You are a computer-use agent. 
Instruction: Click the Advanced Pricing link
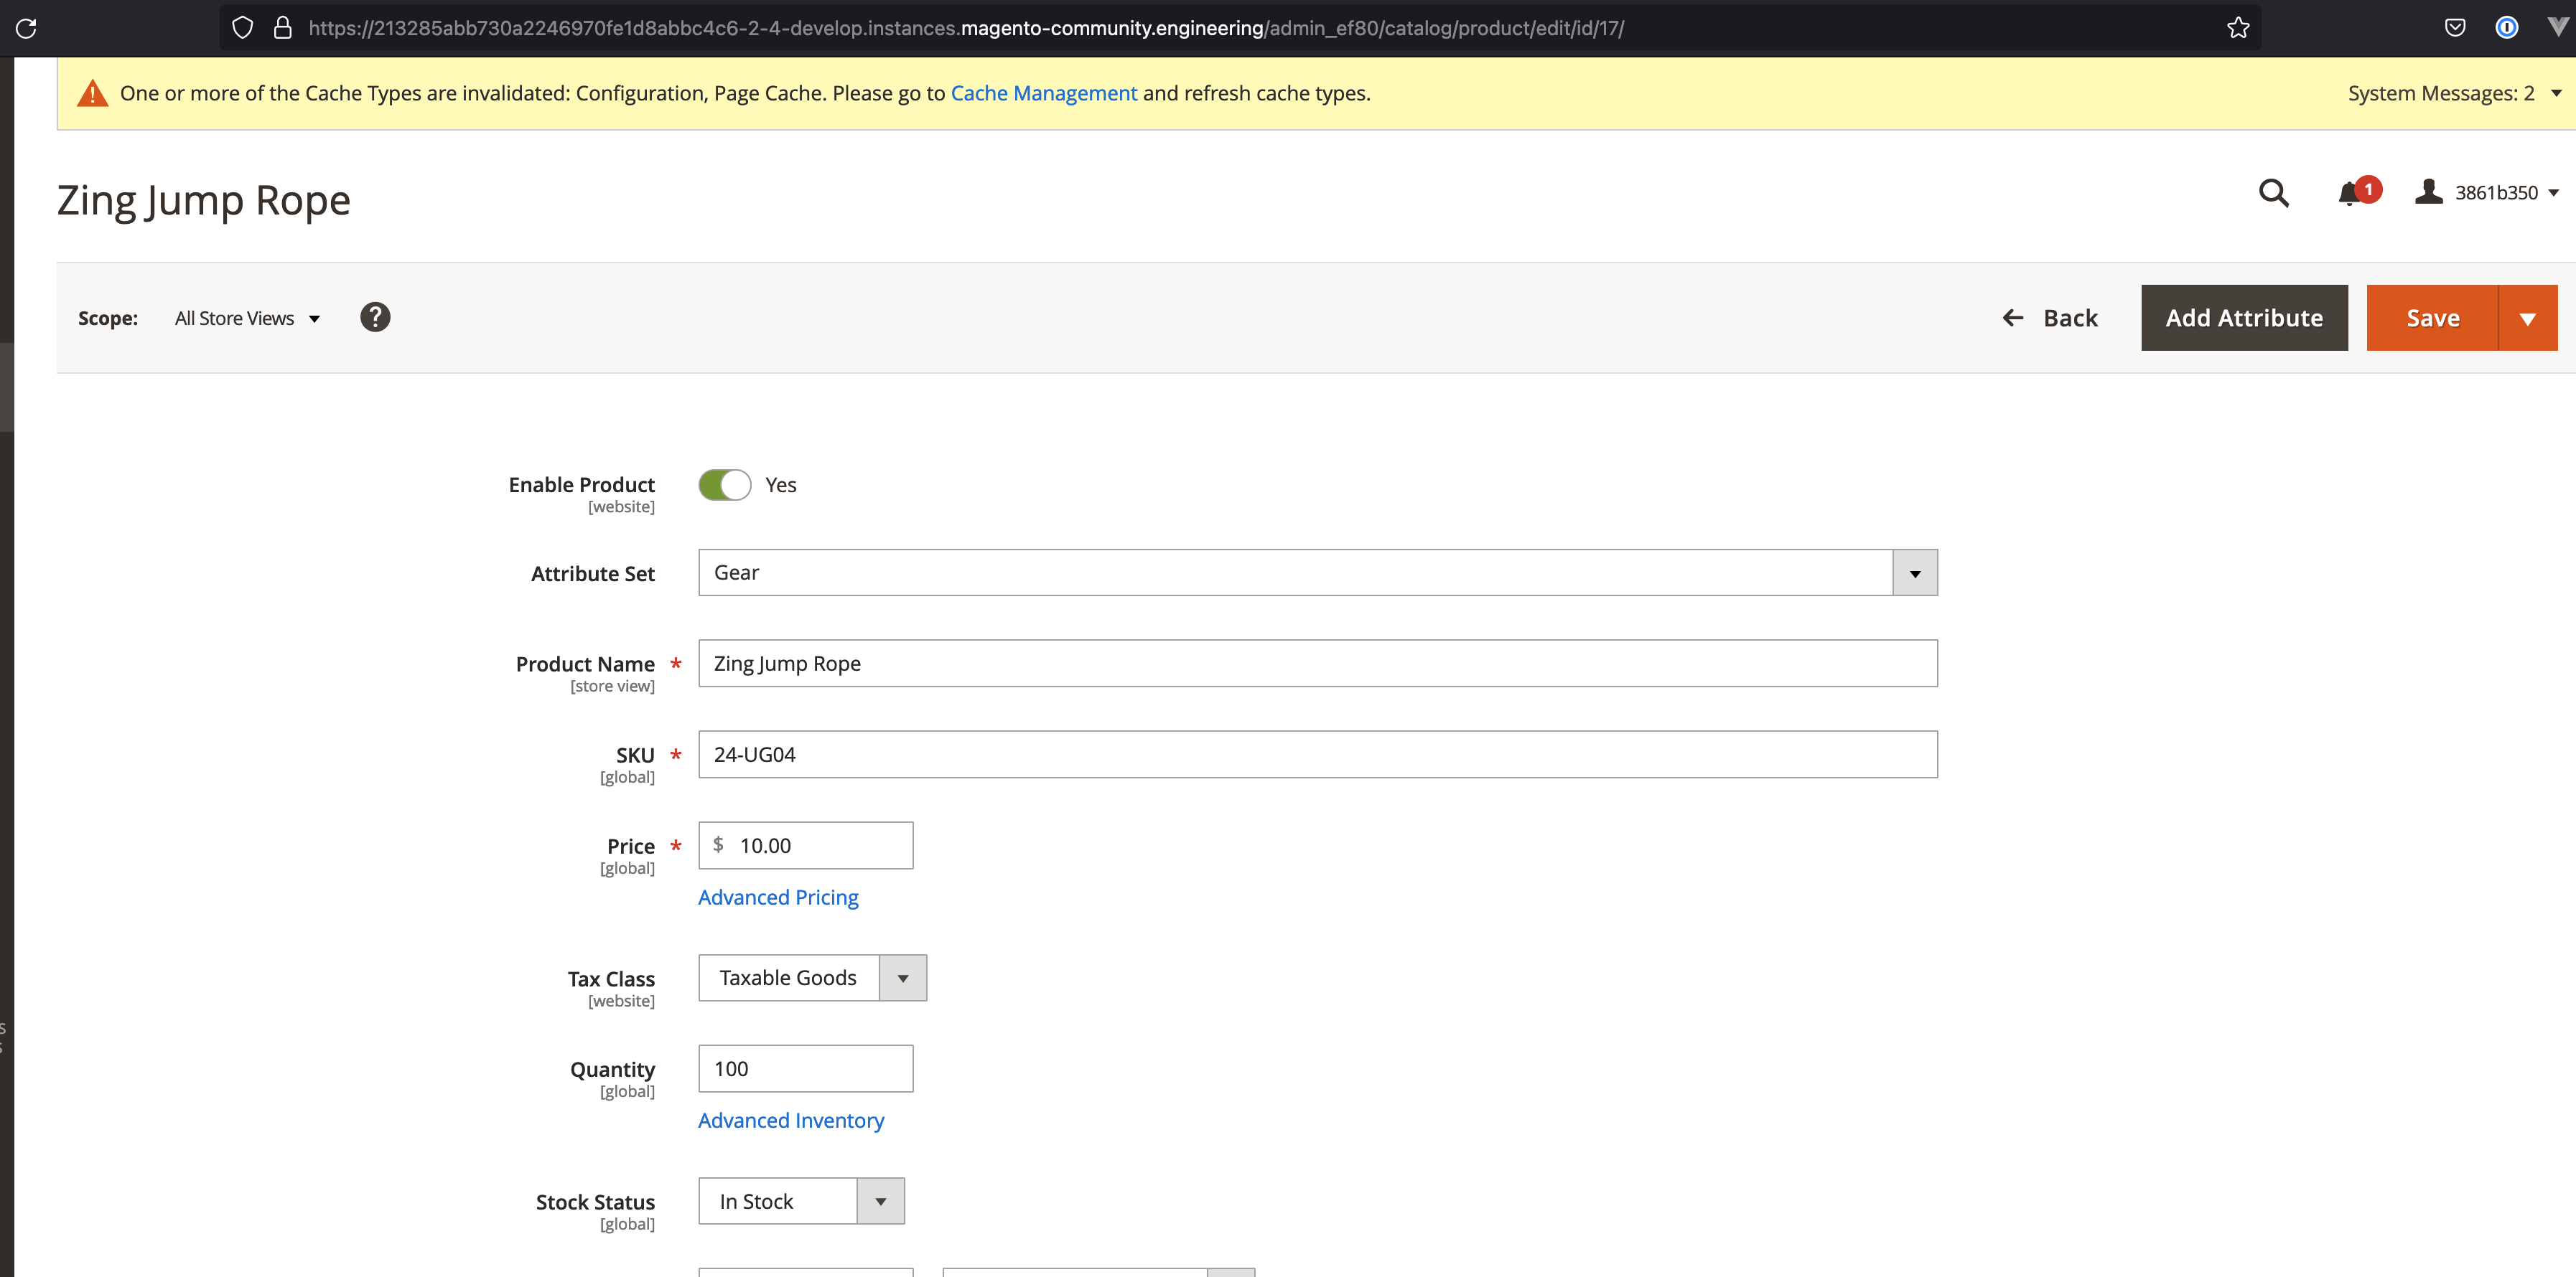click(x=778, y=896)
